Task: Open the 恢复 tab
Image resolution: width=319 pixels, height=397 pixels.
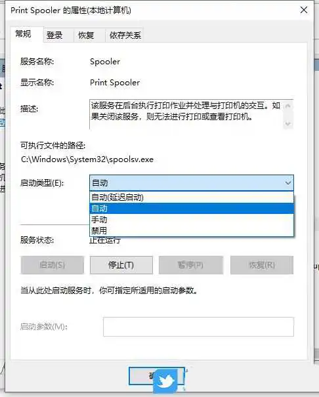Action: pos(86,35)
